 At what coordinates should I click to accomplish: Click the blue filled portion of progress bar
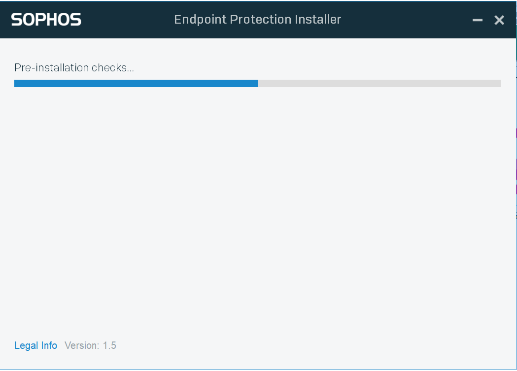click(136, 84)
